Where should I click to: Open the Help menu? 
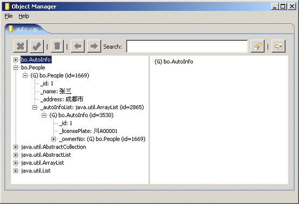24,16
